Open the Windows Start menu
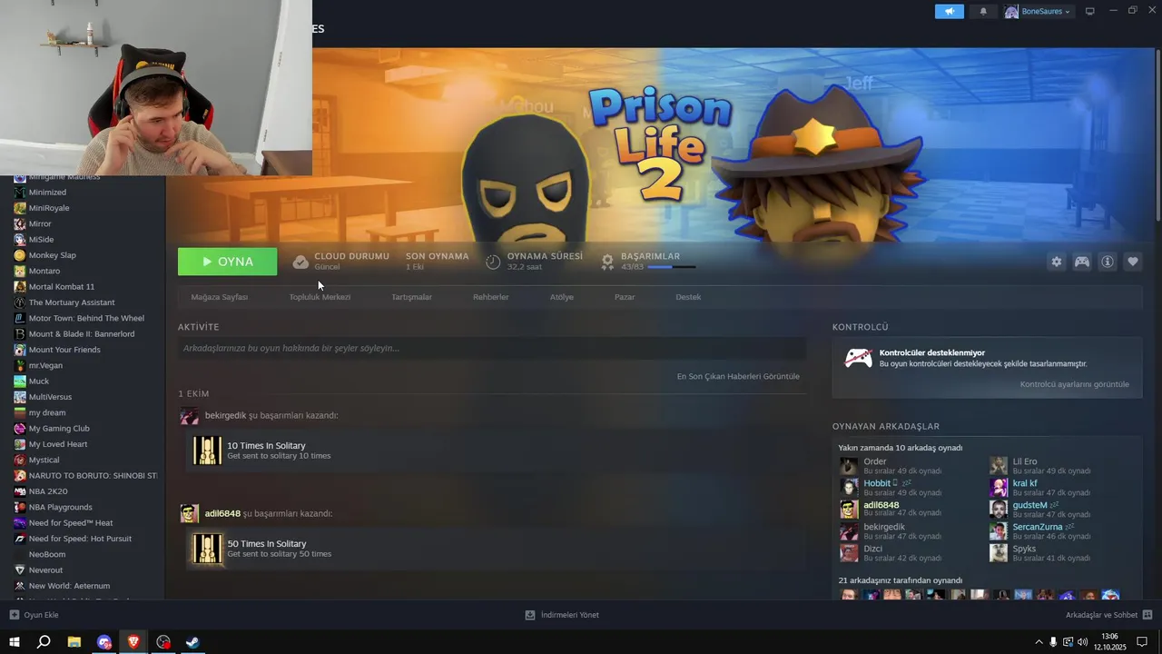This screenshot has width=1162, height=654. pyautogui.click(x=14, y=642)
